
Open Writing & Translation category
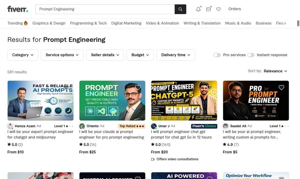tap(202, 23)
